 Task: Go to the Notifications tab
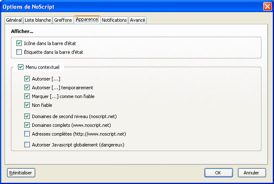click(x=114, y=20)
